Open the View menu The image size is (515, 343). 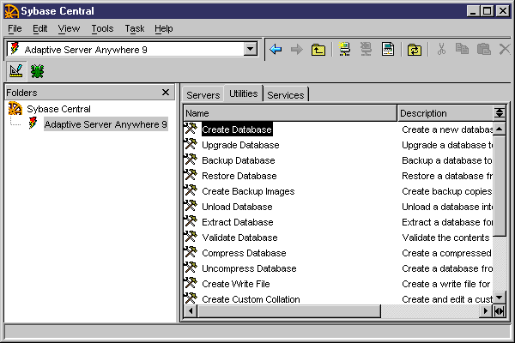click(69, 28)
